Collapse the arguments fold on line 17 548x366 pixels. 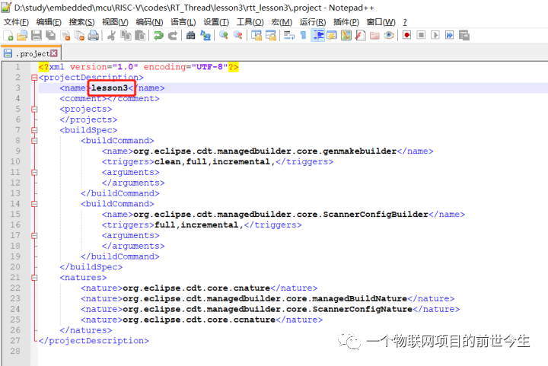pyautogui.click(x=34, y=236)
